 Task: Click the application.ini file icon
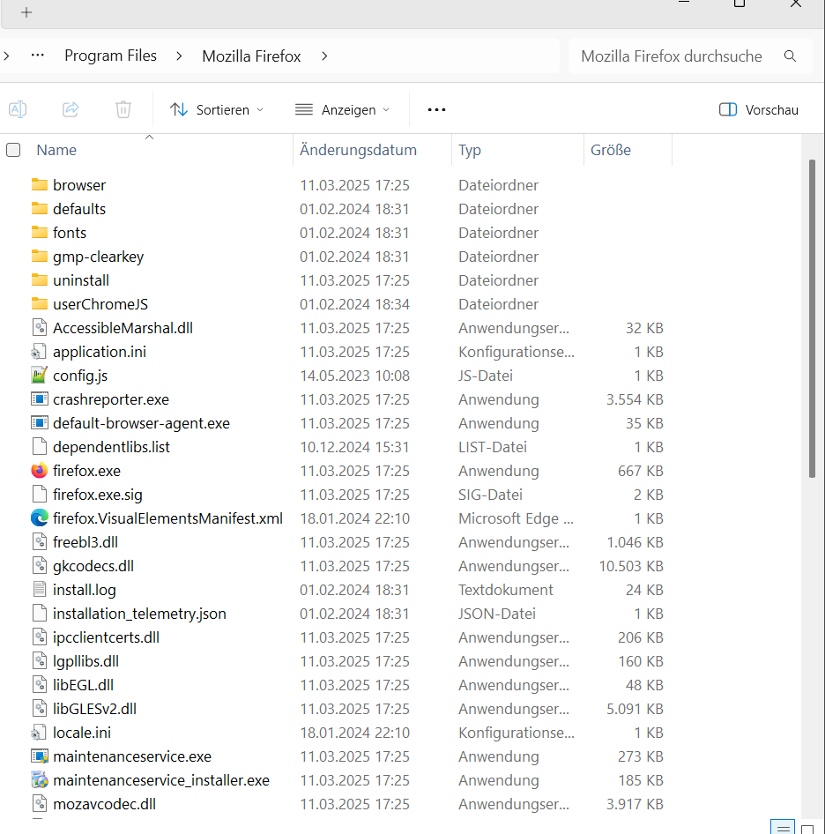click(39, 352)
